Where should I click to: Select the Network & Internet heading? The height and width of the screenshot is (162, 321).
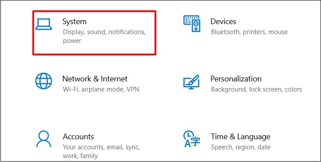pyautogui.click(x=95, y=79)
